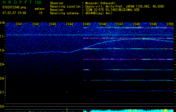Viewport: 176px width, 112px height.
Task: Click the 2347 time axis label
Action: 120,24
